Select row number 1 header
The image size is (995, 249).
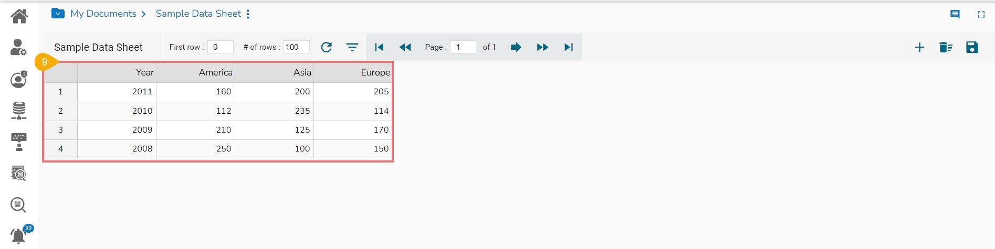(60, 92)
